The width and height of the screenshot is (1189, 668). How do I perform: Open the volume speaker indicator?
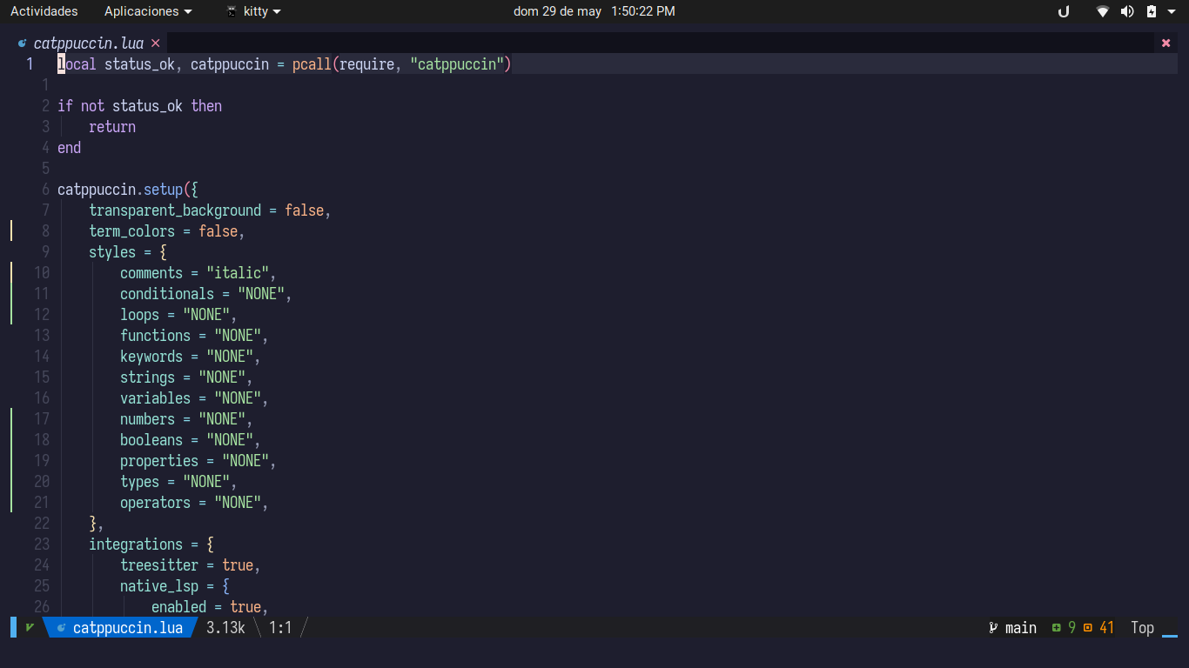[x=1127, y=11]
